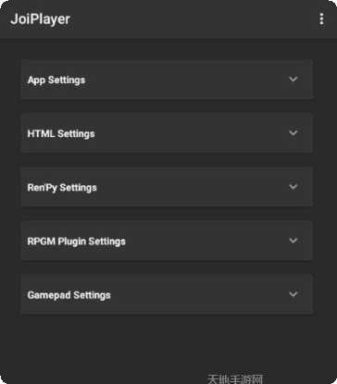
Task: Expand App Settings using its chevron arrow
Action: point(293,79)
